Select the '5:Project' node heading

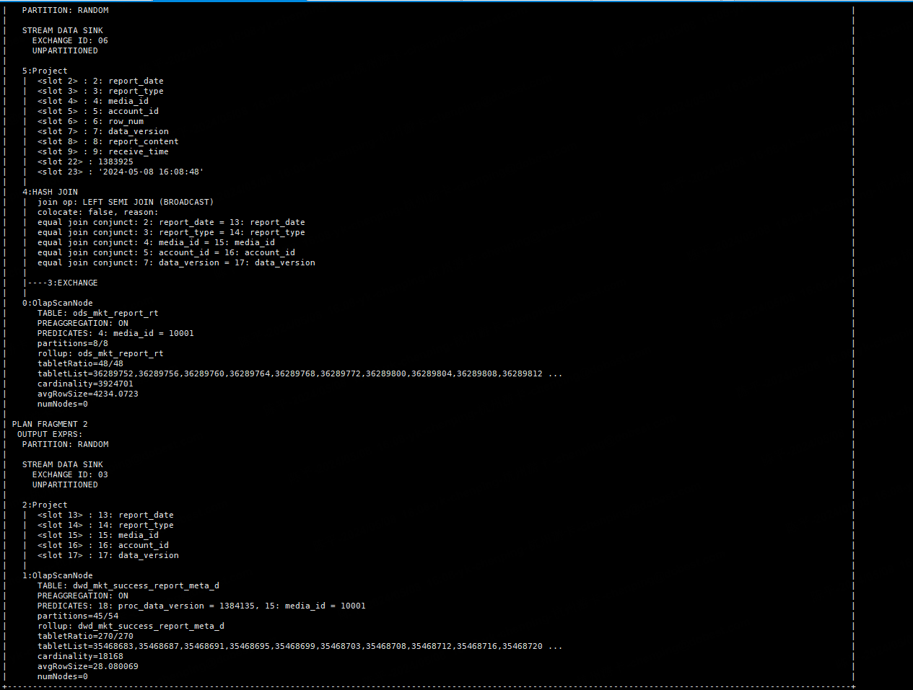pos(45,71)
